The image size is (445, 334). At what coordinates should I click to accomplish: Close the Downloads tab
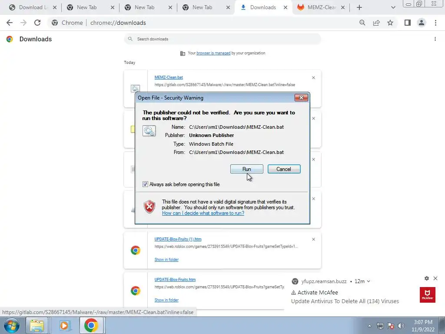coord(285,7)
